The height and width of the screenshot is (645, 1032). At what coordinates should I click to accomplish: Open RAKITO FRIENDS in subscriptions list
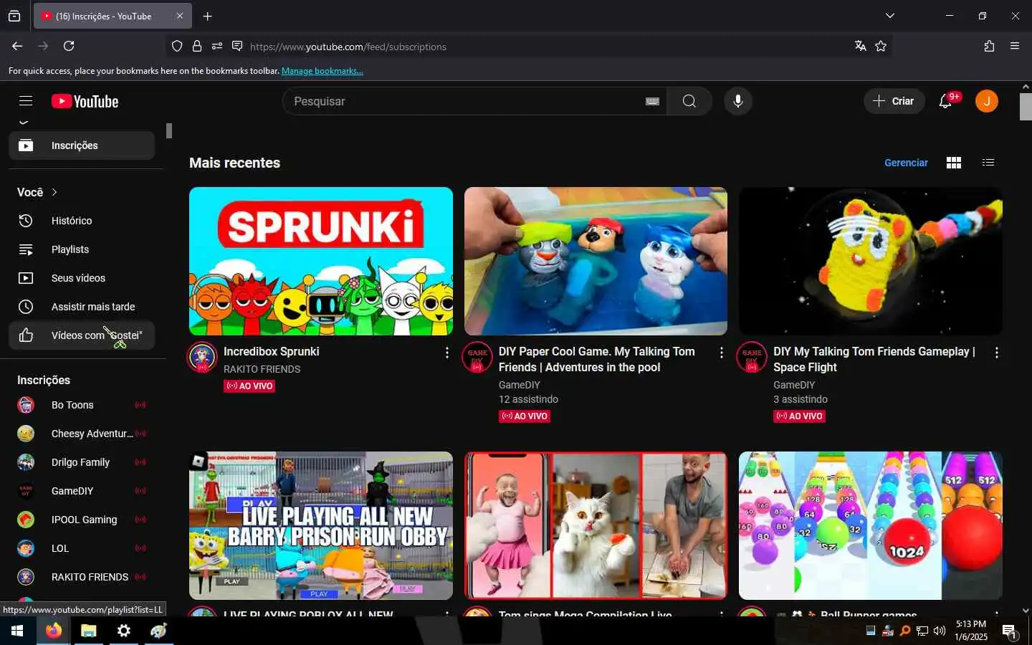(82, 577)
